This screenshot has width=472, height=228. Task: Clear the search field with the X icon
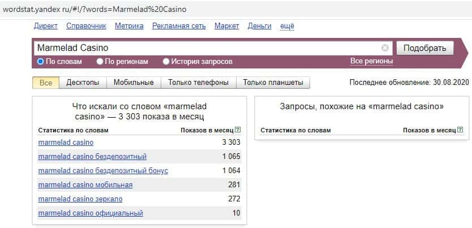coord(385,48)
